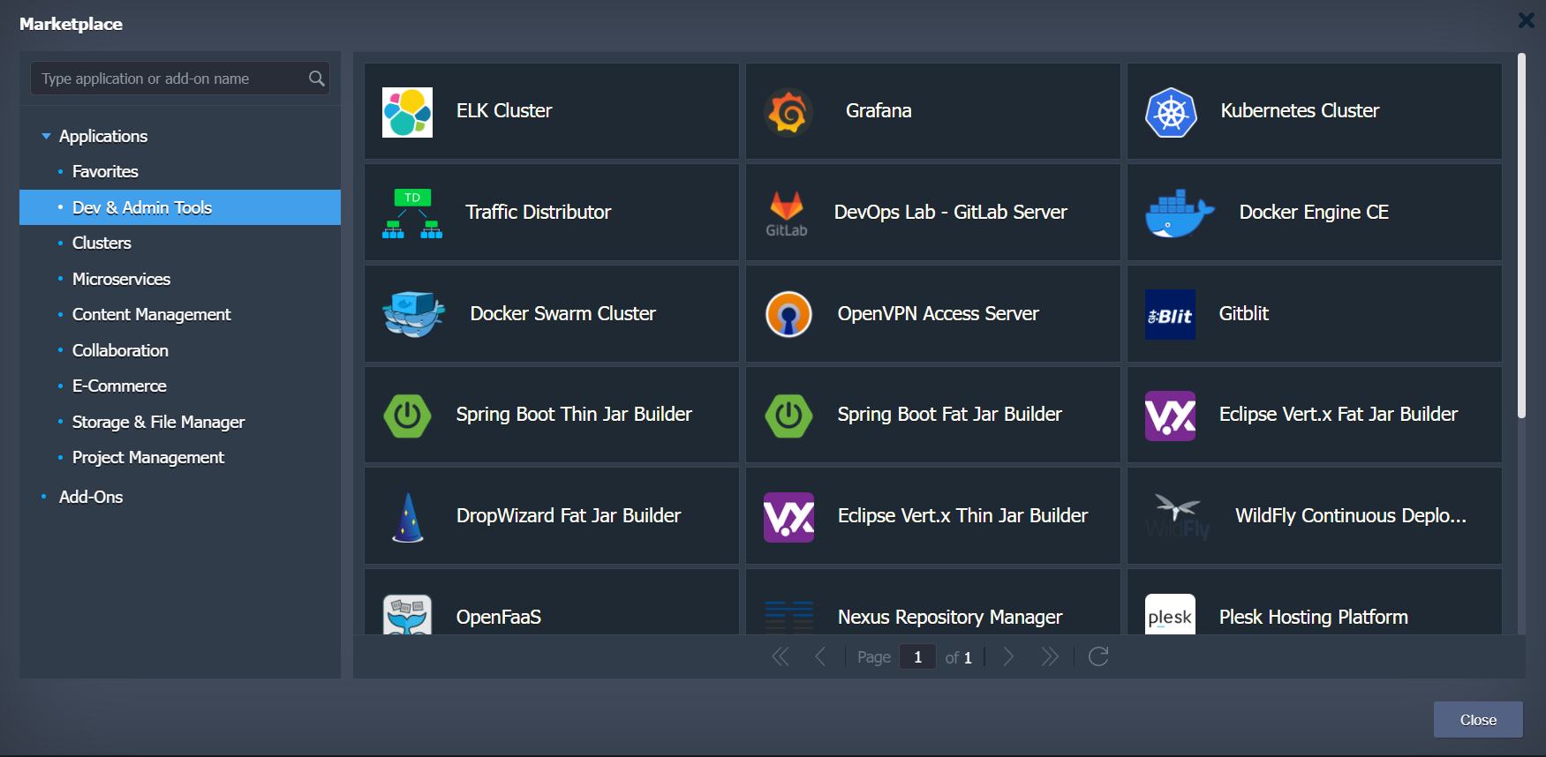Click the Kubernetes Cluster wheel icon
Screen dimensions: 1546x757
[1171, 112]
